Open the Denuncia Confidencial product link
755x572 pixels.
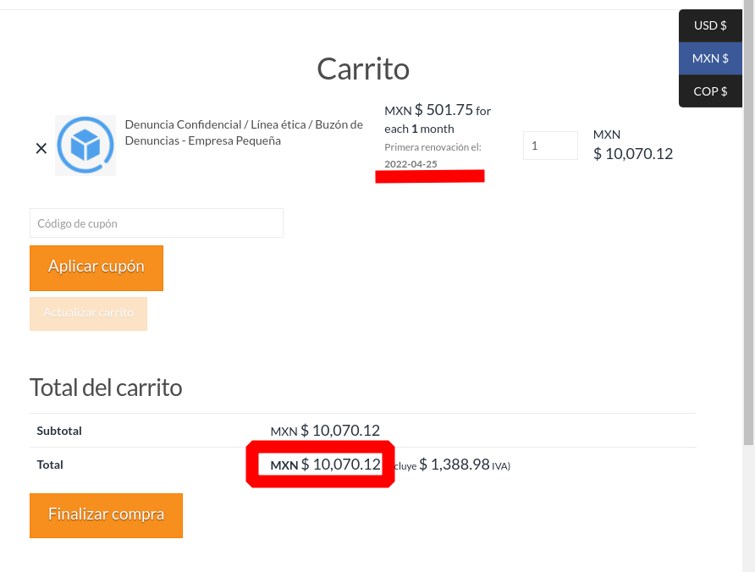click(x=244, y=132)
